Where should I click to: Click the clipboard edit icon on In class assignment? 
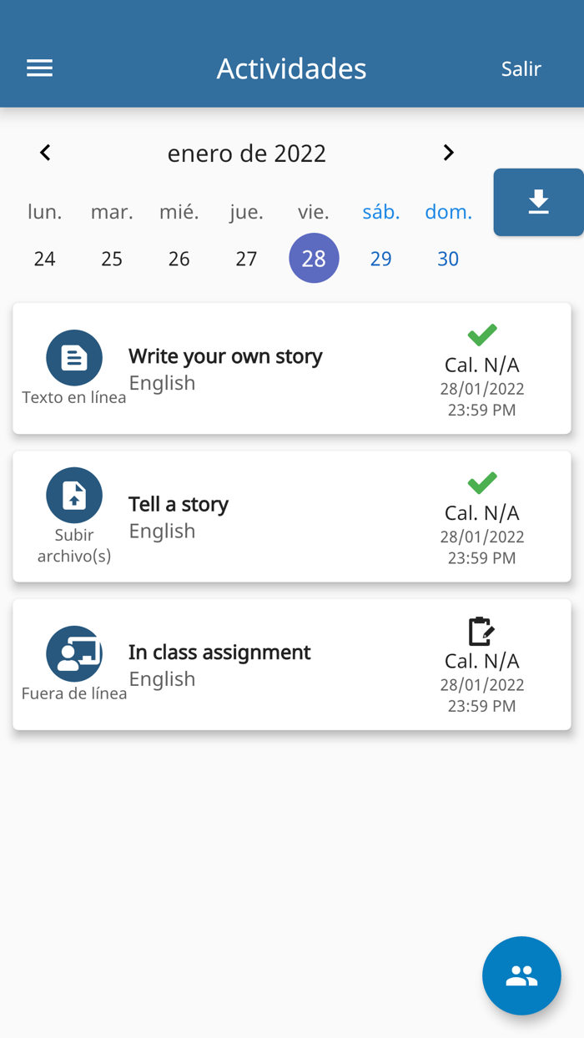(481, 632)
